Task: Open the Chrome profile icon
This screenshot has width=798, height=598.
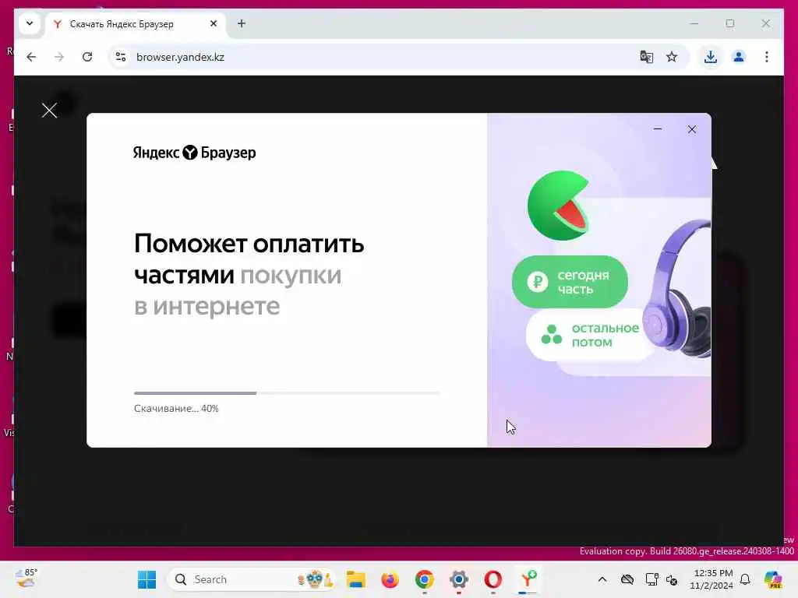Action: click(x=739, y=57)
